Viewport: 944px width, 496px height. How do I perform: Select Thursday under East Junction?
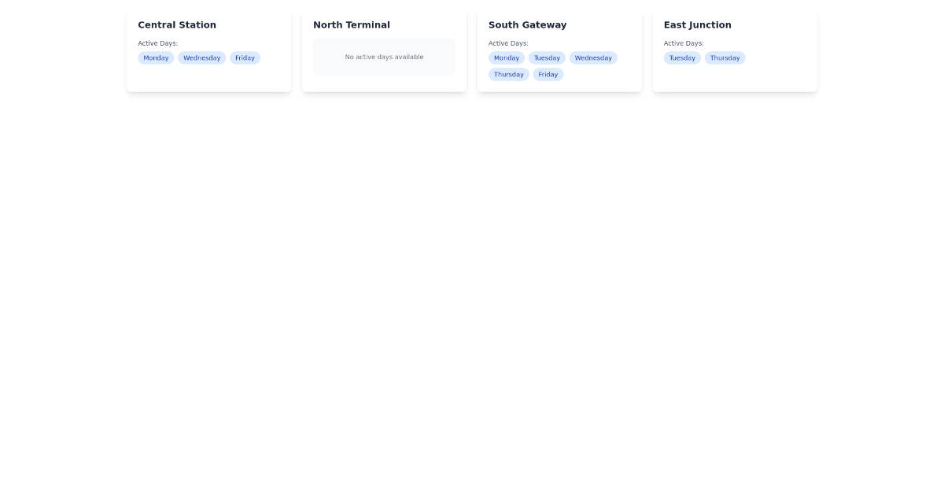[725, 57]
